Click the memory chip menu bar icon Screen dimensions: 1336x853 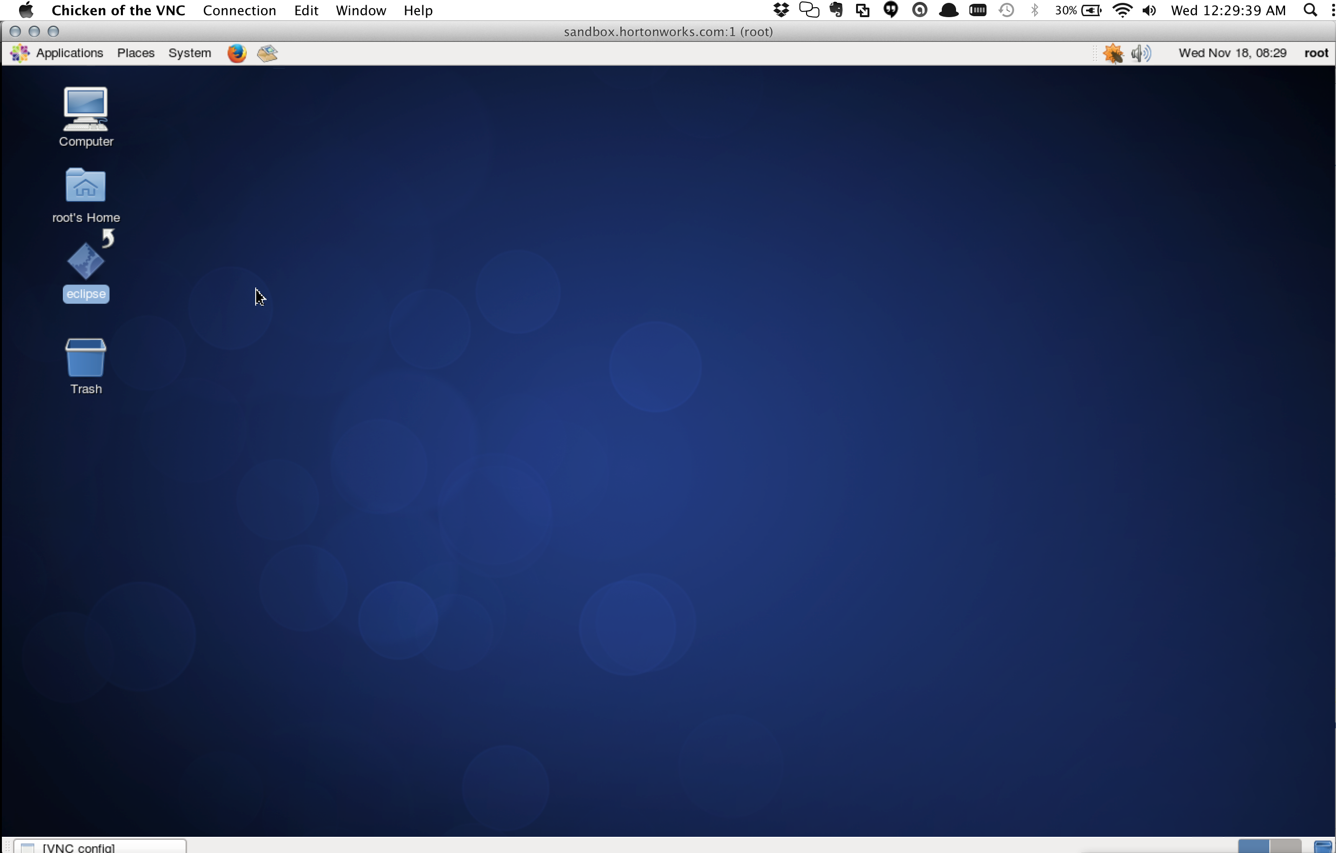tap(977, 10)
